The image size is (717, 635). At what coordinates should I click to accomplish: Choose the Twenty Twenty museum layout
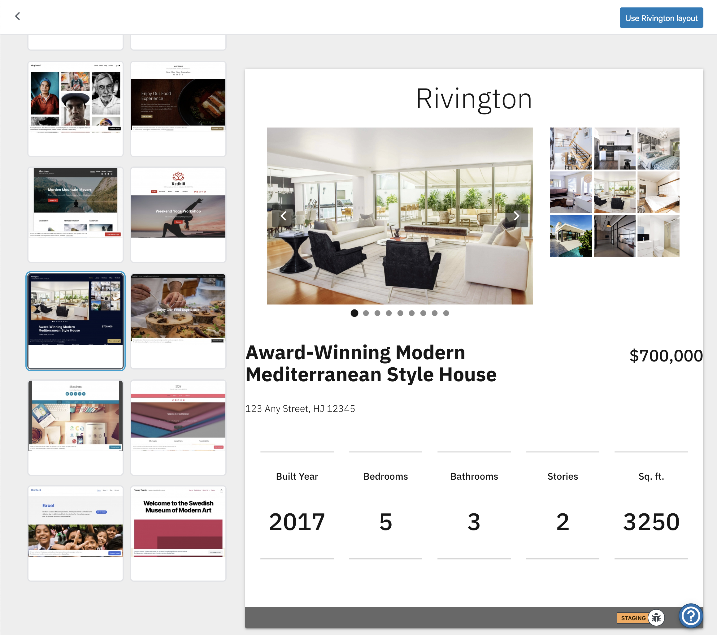pos(178,533)
